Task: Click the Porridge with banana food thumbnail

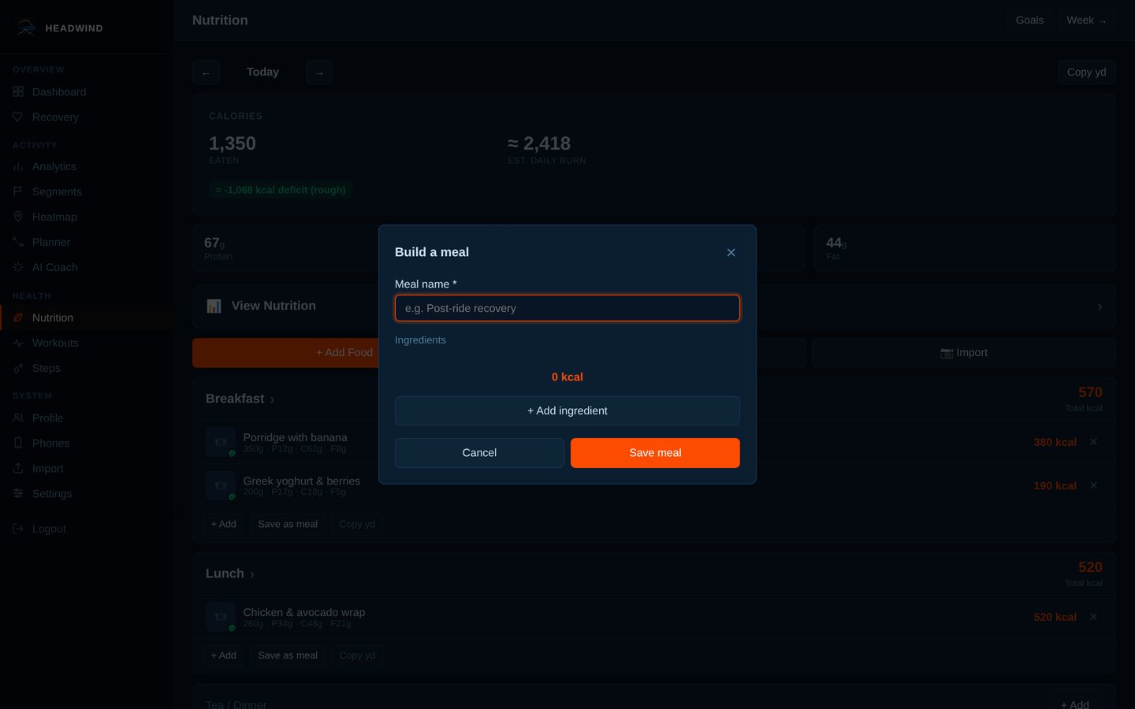Action: point(221,442)
